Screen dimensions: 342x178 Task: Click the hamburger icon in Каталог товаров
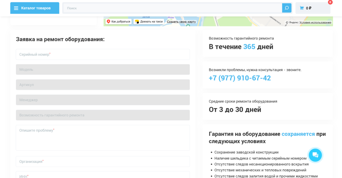16,8
